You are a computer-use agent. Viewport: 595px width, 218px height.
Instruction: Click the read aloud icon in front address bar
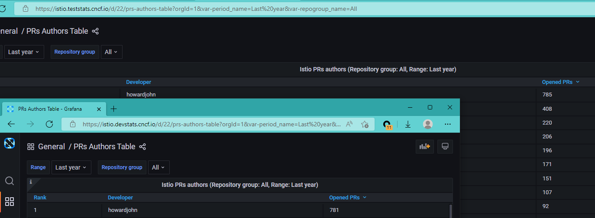pyautogui.click(x=349, y=124)
